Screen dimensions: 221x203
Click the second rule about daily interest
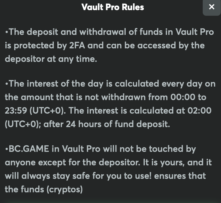[110, 104]
